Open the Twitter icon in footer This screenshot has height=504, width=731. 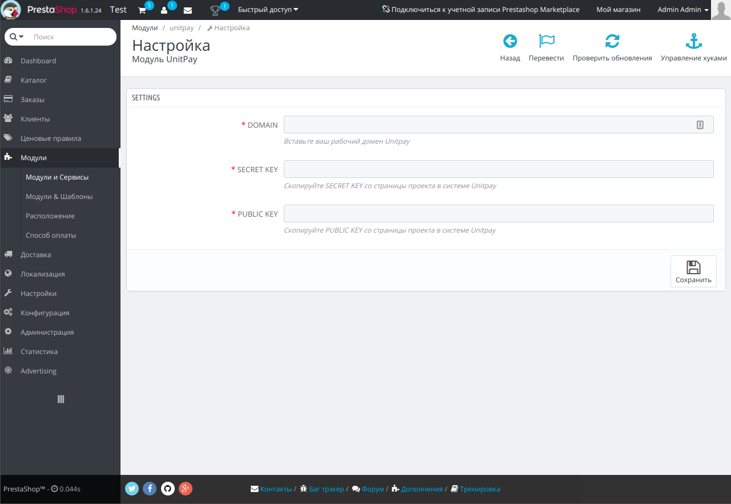tap(132, 489)
